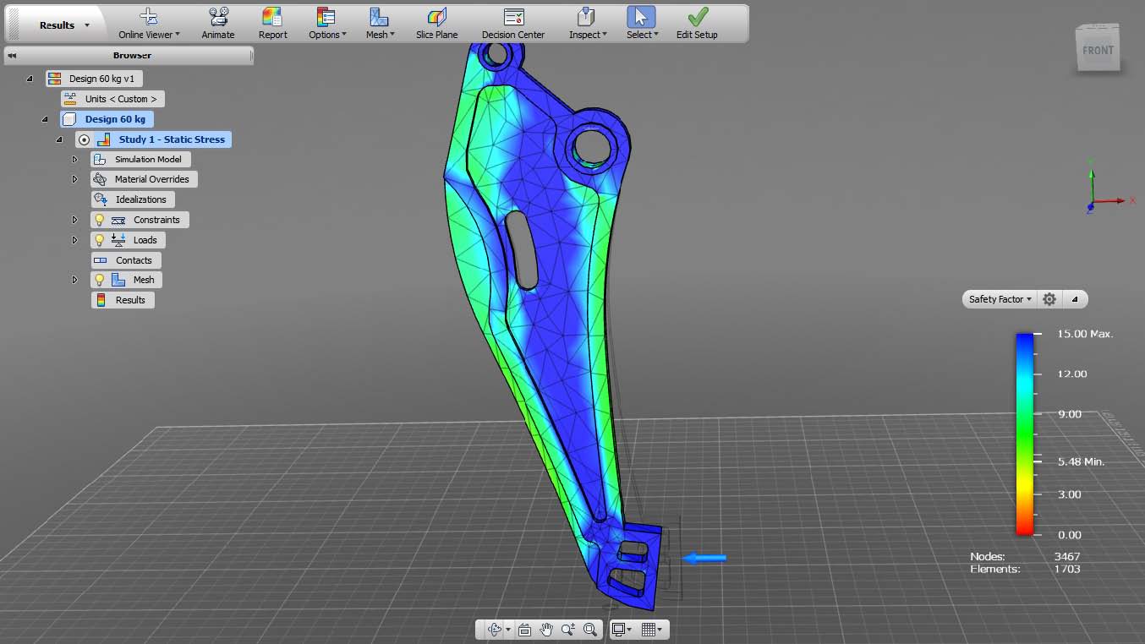Click the Orbit navigation icon
The width and height of the screenshot is (1145, 644).
coord(495,630)
